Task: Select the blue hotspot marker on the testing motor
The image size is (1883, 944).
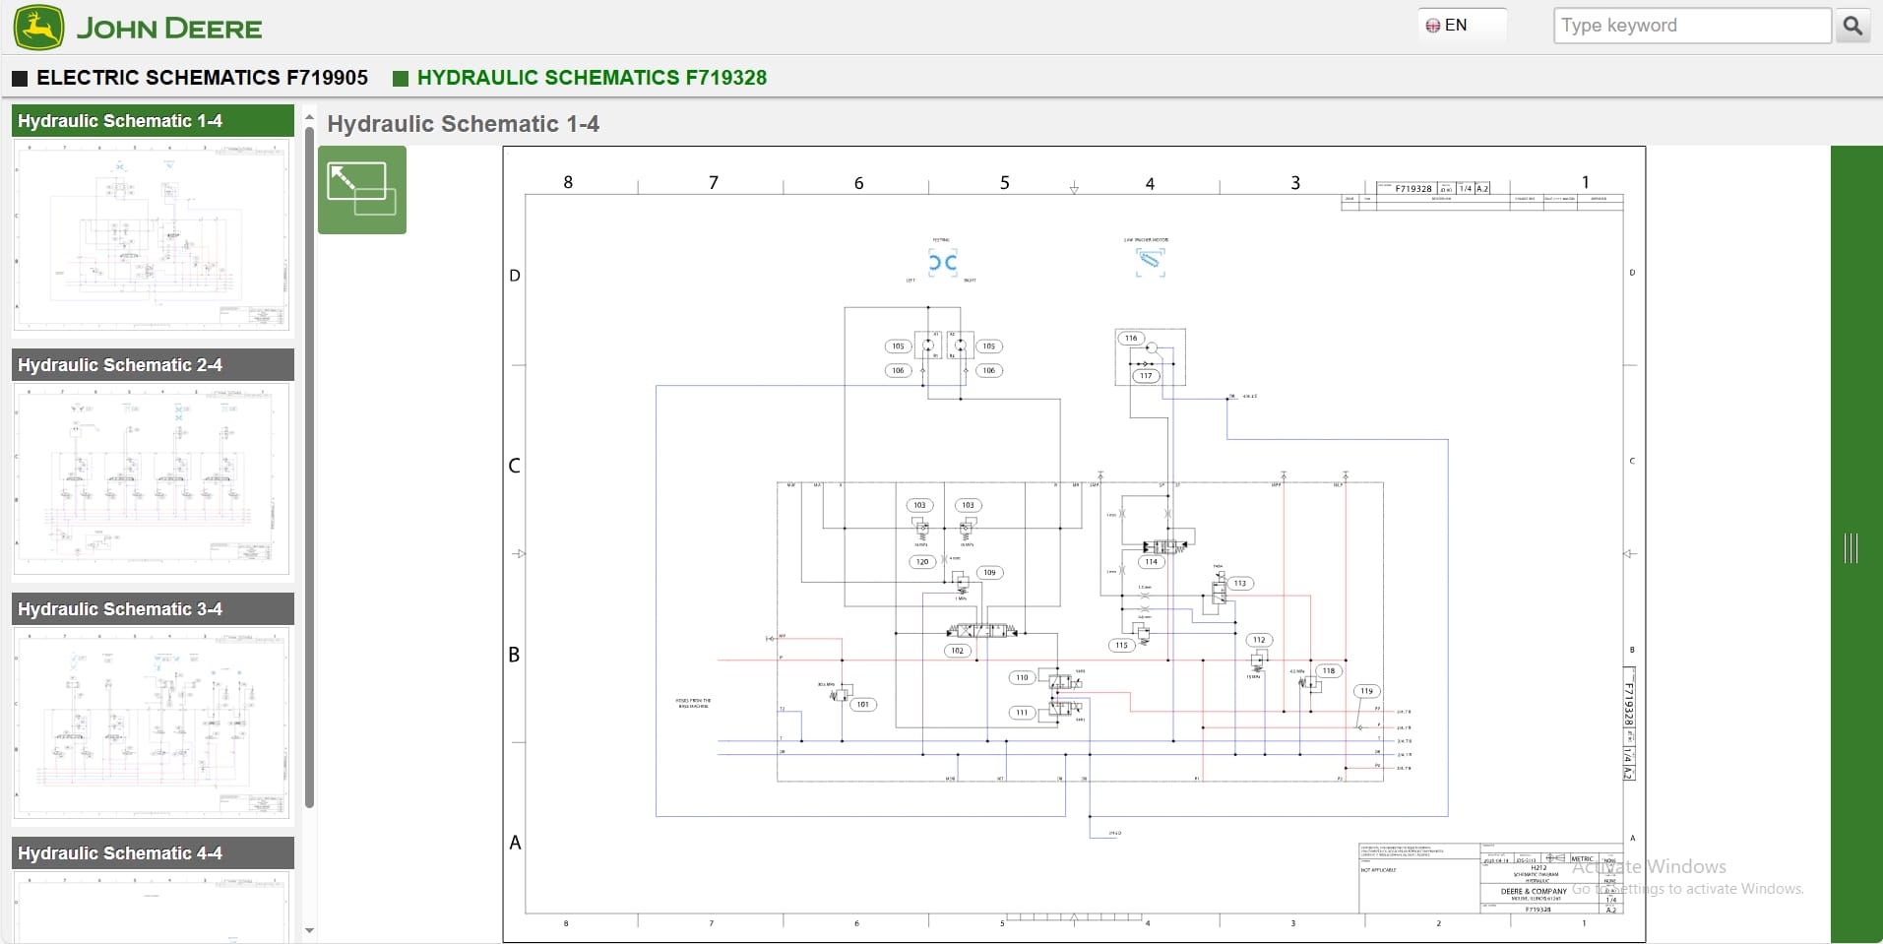Action: coord(943,261)
